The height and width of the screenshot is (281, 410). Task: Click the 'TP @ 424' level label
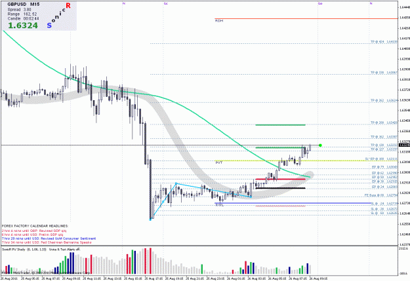coord(384,42)
